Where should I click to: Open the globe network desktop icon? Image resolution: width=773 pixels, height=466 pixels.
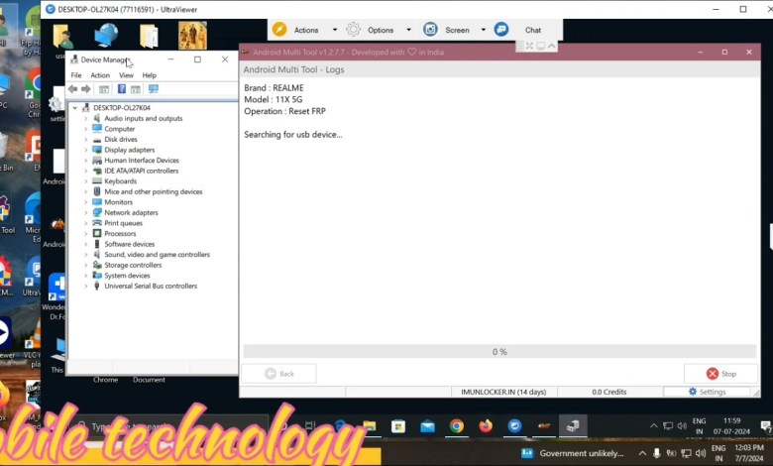(x=106, y=36)
